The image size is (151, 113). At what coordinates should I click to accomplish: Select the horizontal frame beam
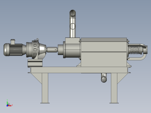tap(79, 70)
